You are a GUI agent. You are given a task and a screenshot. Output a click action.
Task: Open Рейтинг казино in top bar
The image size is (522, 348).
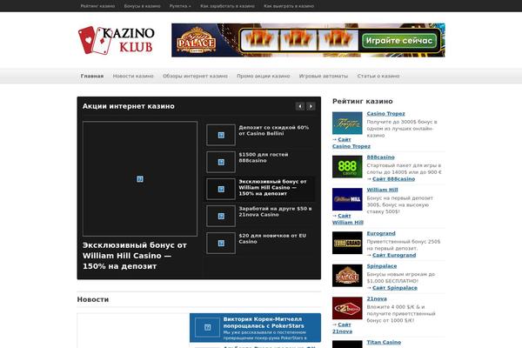click(x=97, y=6)
